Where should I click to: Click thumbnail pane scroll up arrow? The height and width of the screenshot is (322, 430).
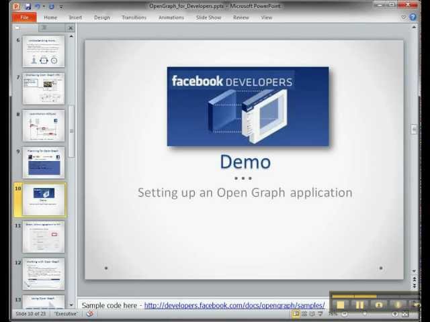[x=71, y=36]
